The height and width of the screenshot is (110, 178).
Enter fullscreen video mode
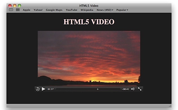(140, 89)
